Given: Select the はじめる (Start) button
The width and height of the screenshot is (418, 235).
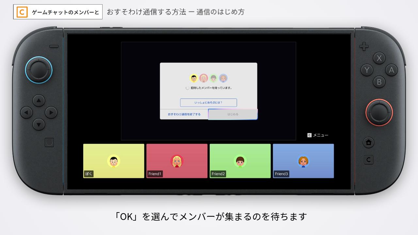Looking at the screenshot, I should (233, 114).
